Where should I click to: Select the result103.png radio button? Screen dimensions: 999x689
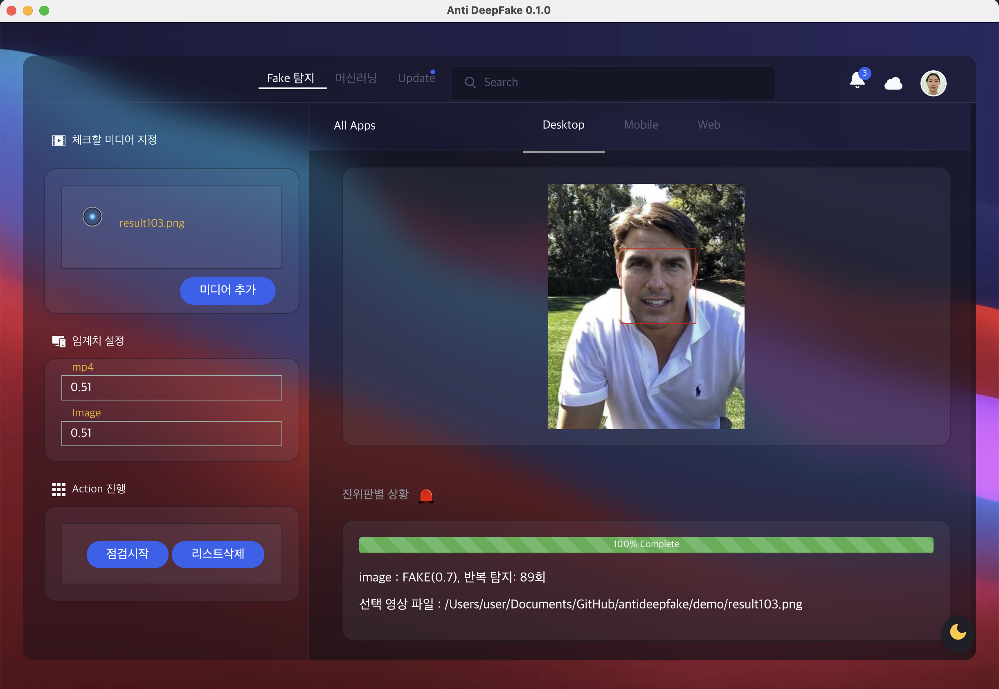coord(92,217)
